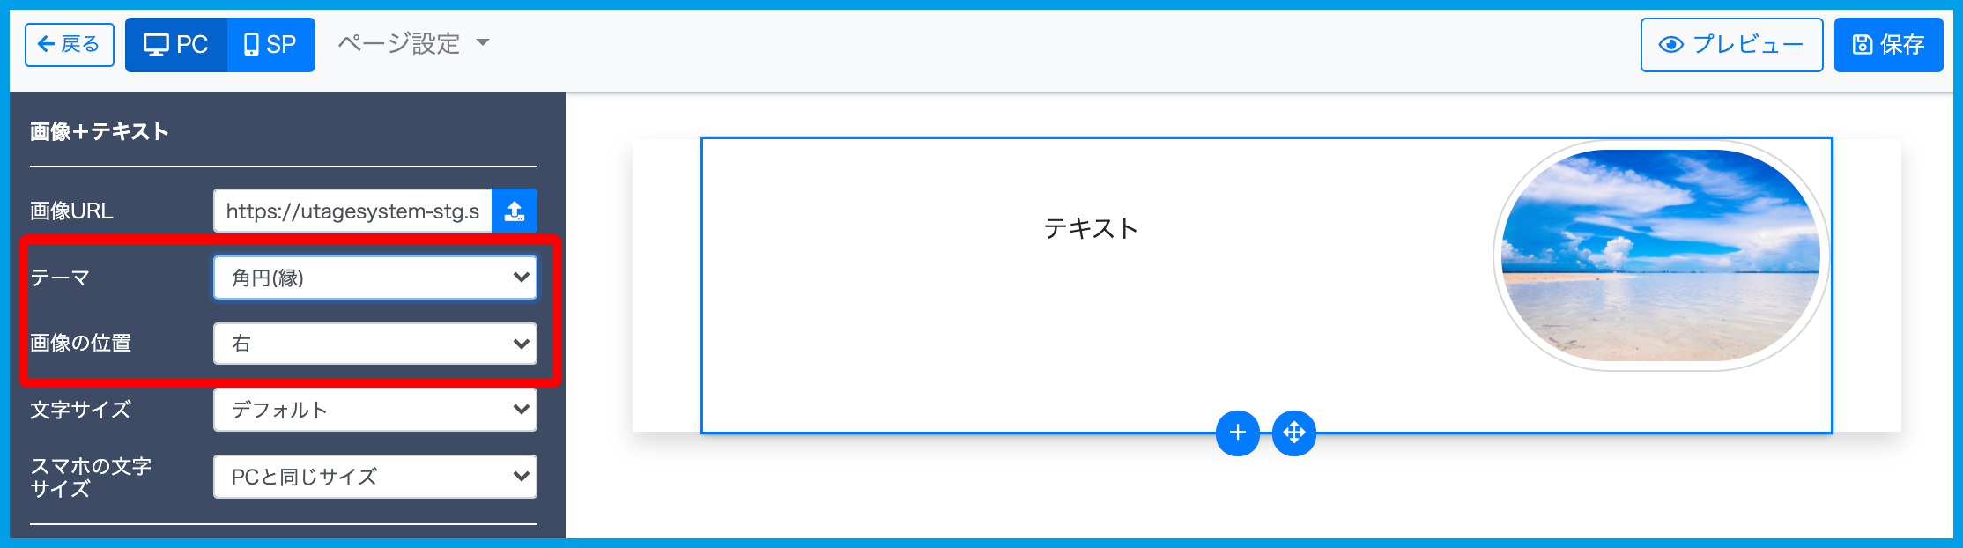1963x548 pixels.
Task: Click the blue plus add-element icon
Action: point(1237,433)
